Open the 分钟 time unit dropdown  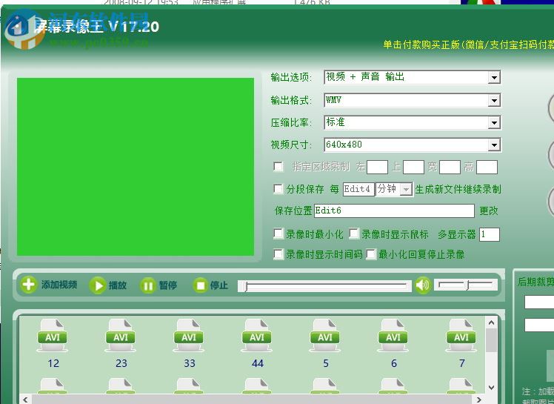(x=407, y=189)
